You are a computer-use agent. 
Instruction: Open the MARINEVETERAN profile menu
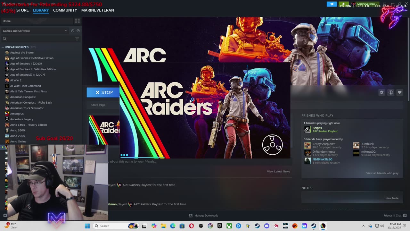(x=98, y=10)
